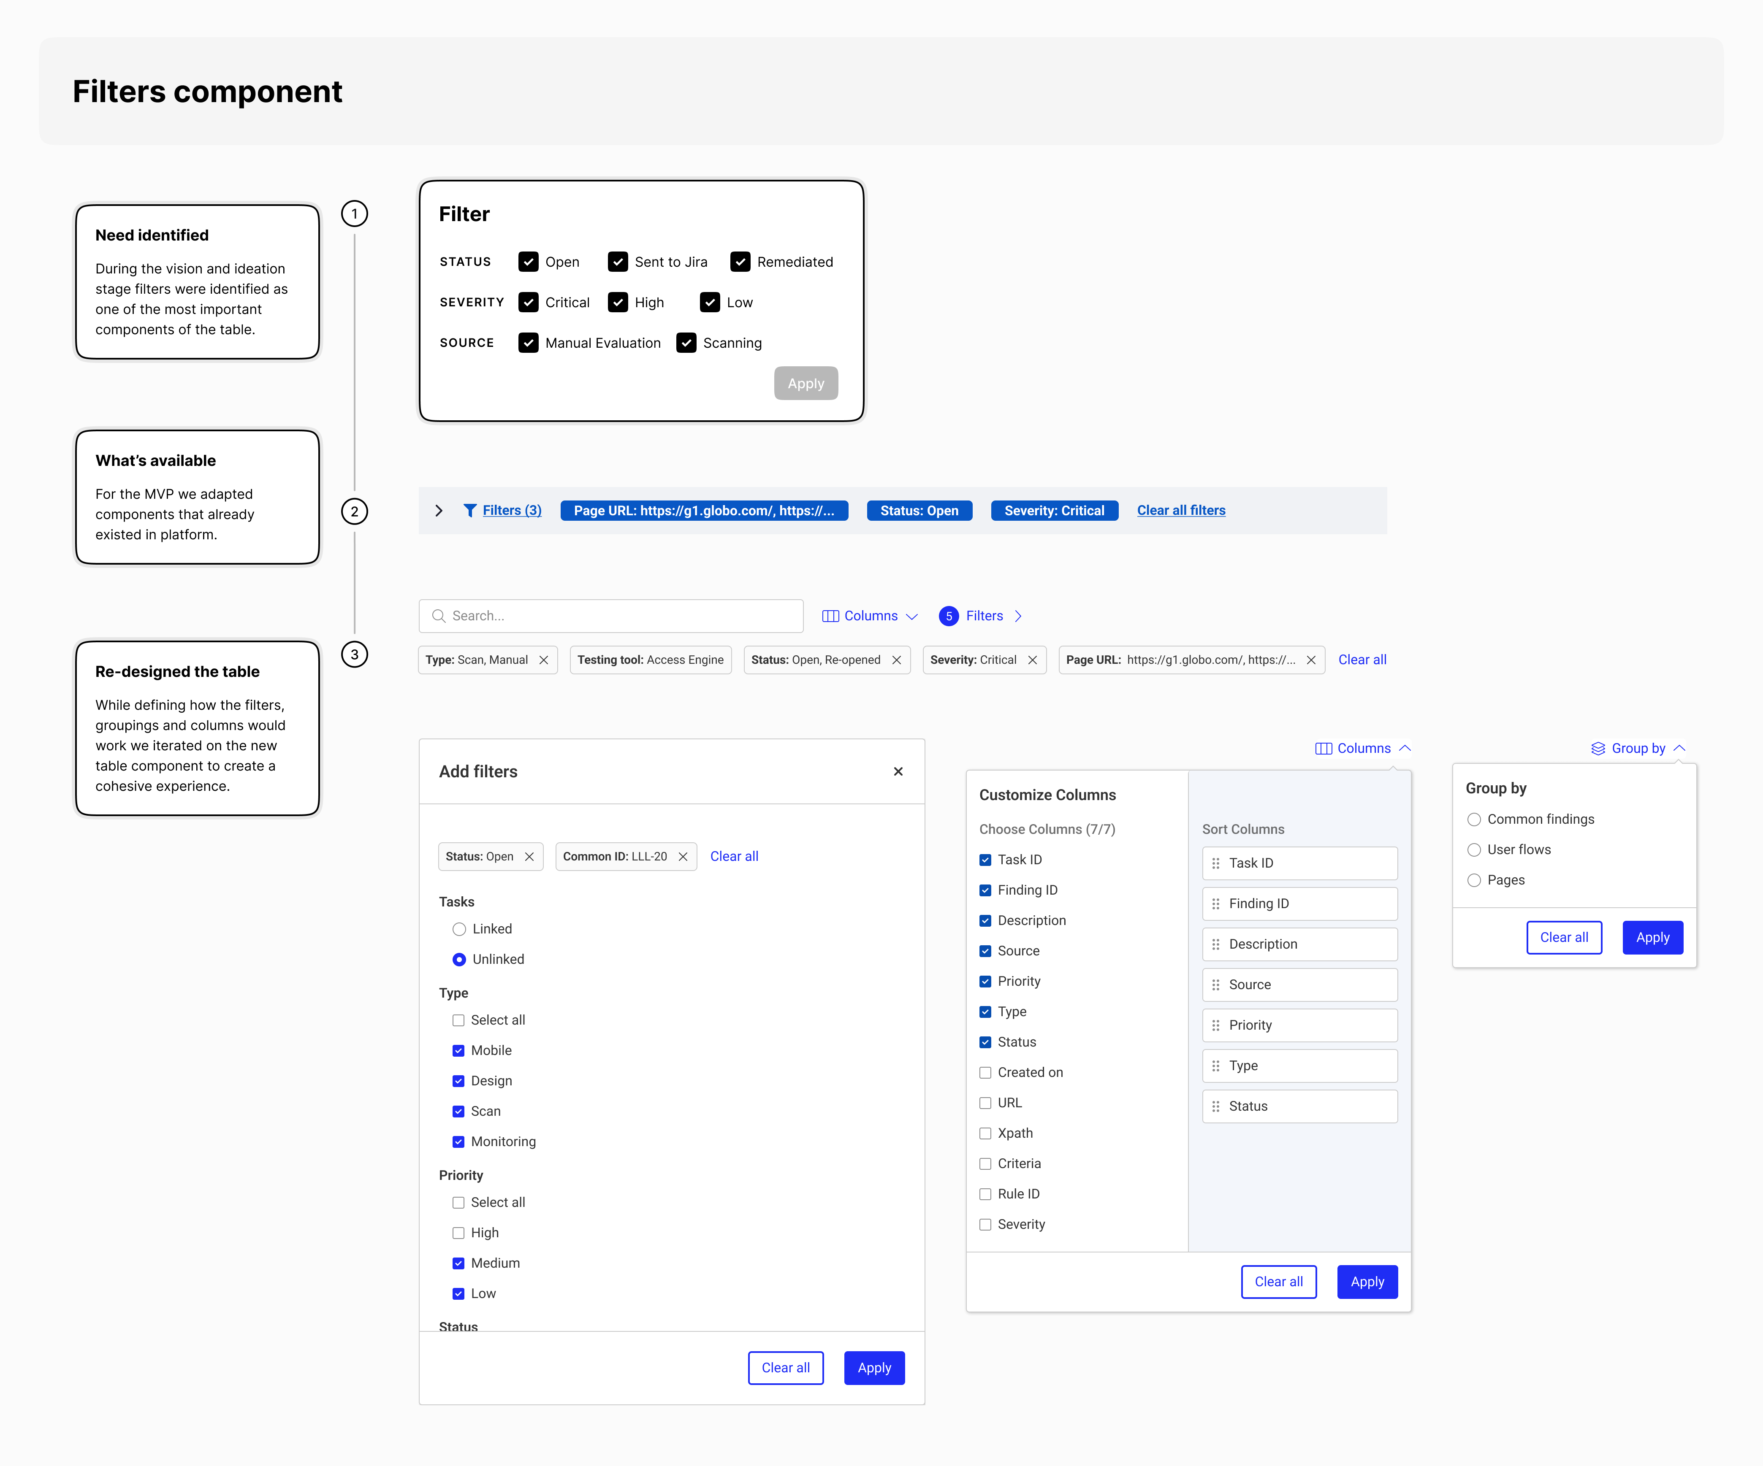Click the funnel icon beside Filters (3)
Viewport: 1763px width, 1466px height.
coord(470,510)
